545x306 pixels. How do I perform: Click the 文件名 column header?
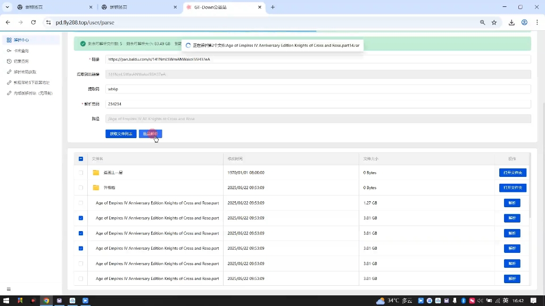point(97,158)
